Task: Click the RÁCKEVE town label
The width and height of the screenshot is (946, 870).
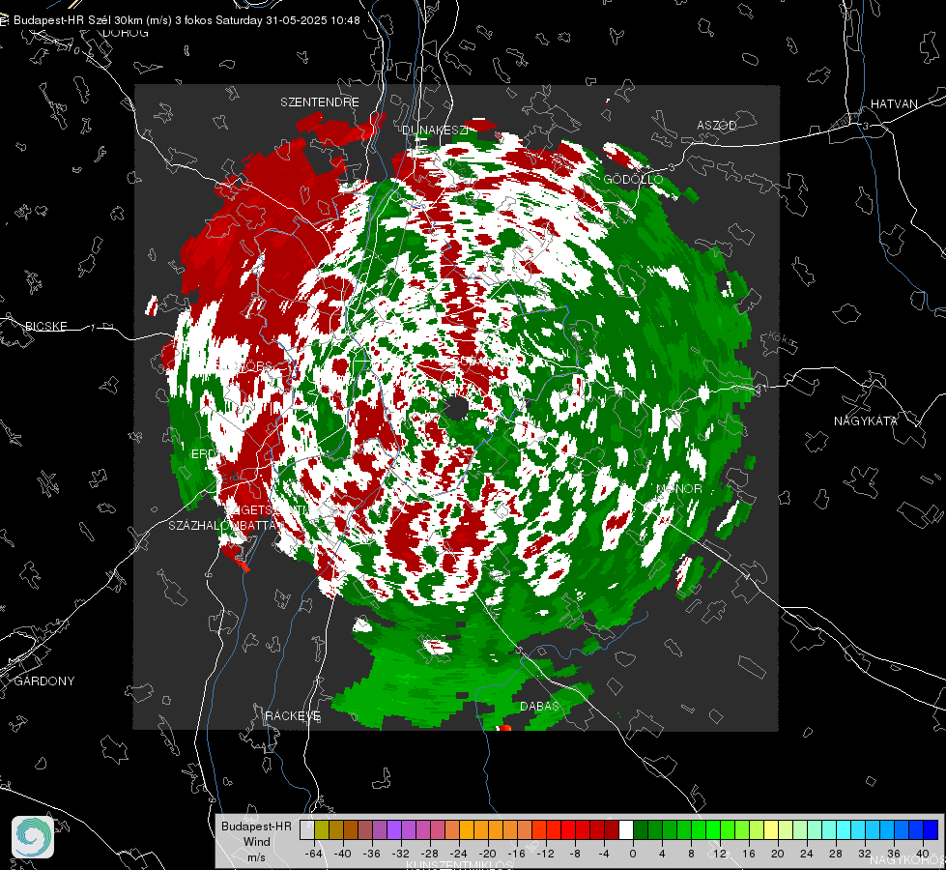Action: (x=293, y=715)
